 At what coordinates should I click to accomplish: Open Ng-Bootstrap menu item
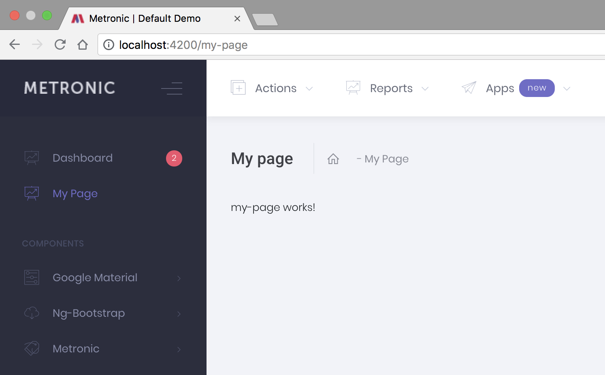coord(89,313)
